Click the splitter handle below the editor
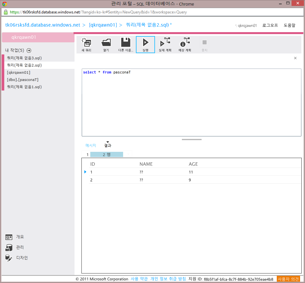This screenshot has height=283, width=305. (192, 139)
